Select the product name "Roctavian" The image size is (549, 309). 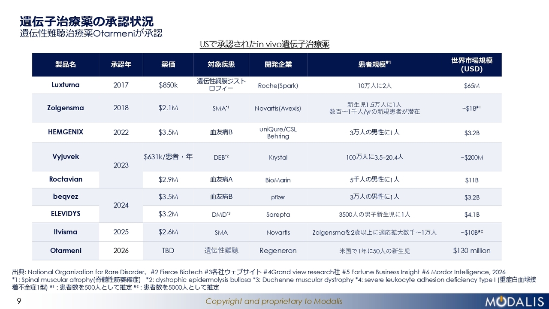[66, 179]
